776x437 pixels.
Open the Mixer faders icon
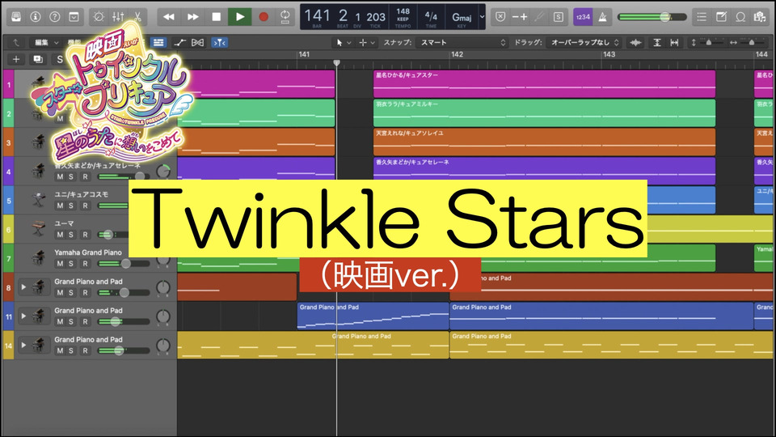(118, 17)
